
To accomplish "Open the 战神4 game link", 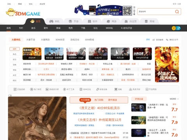I will [87, 69].
